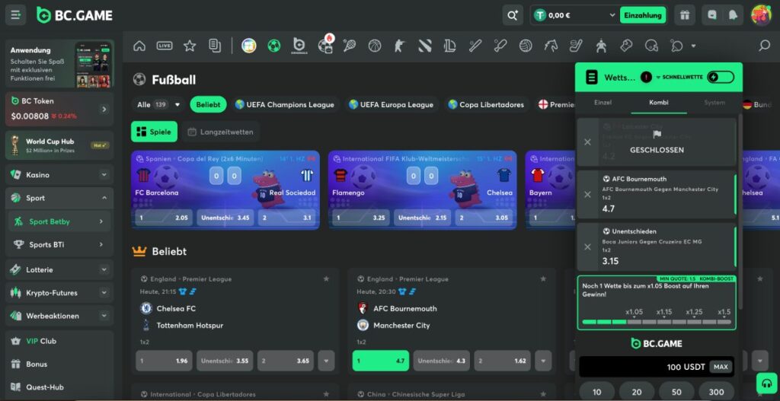Viewport: 780px width, 401px height.
Task: Click the search icon in top header
Action: 513,15
